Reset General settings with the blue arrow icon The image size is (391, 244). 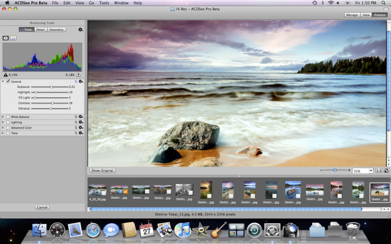[x=76, y=81]
